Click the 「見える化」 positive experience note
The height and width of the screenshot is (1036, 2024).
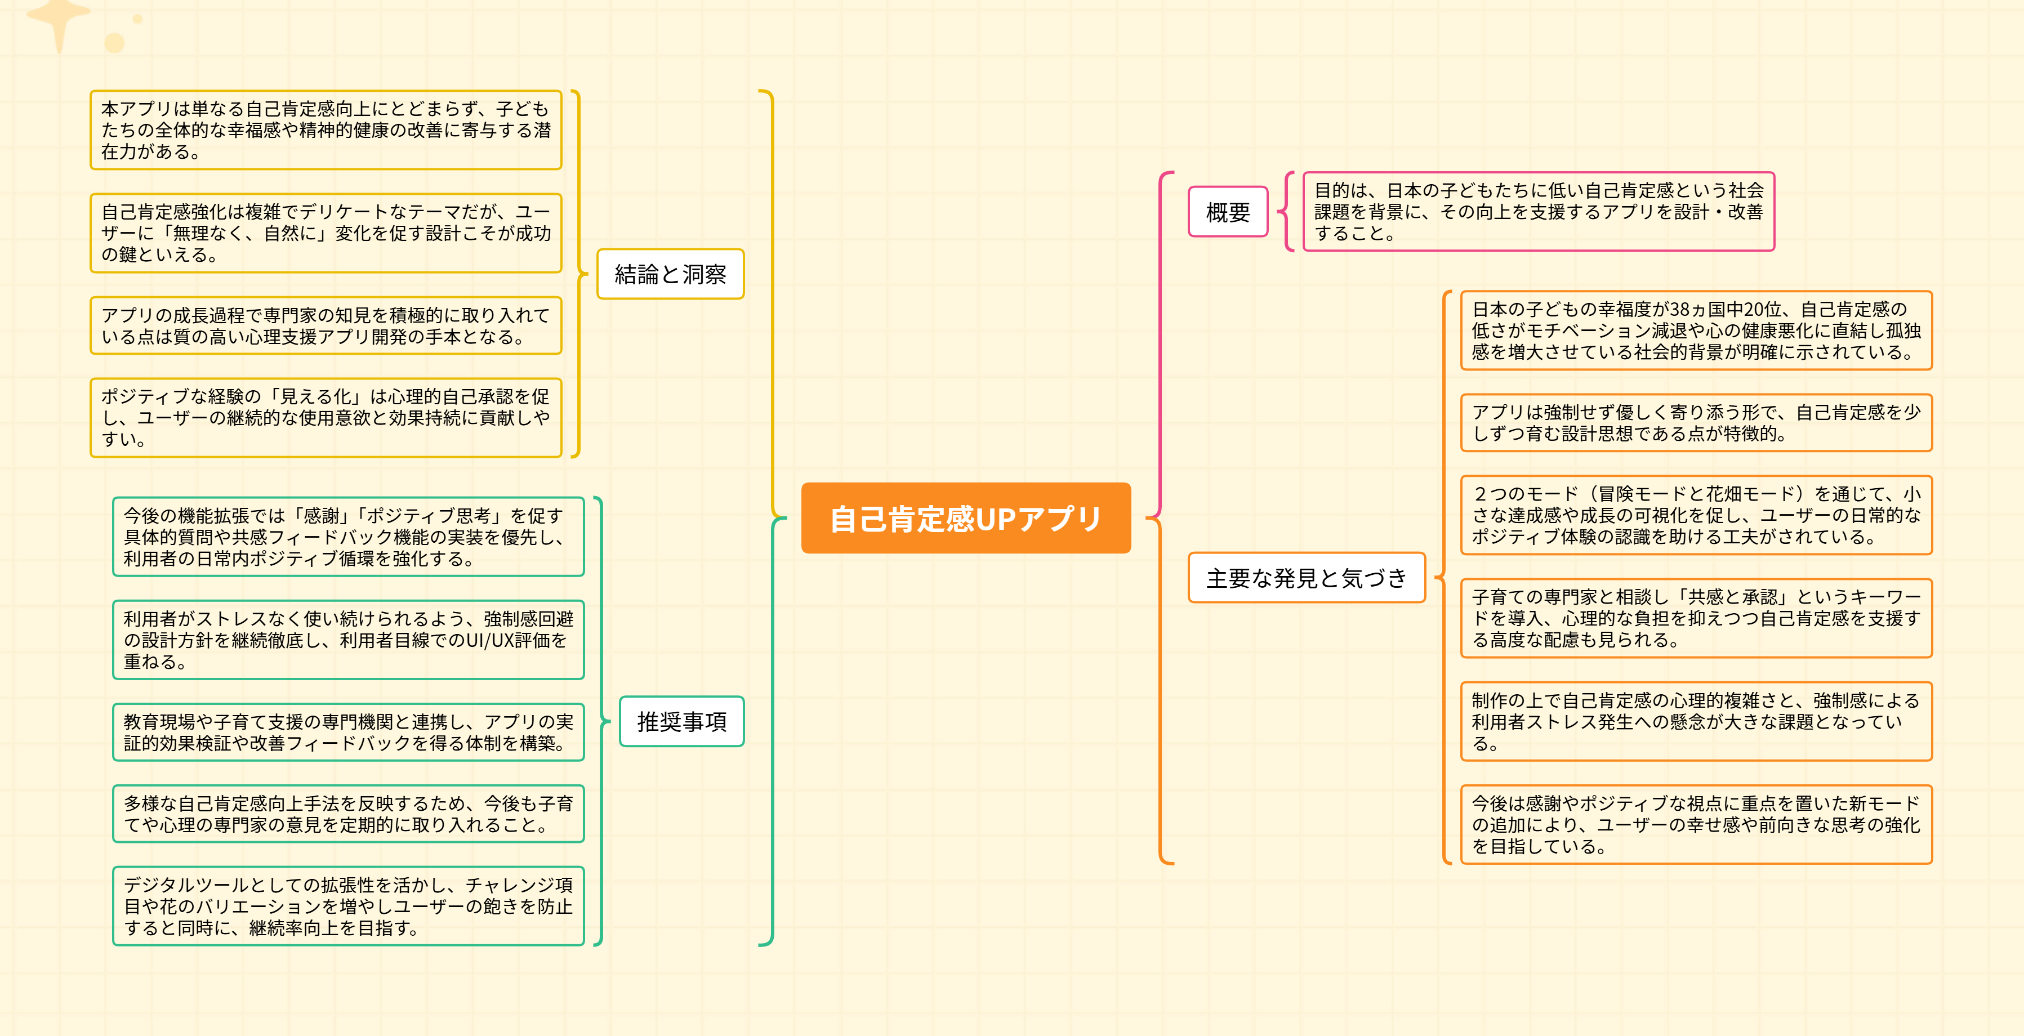tap(326, 417)
